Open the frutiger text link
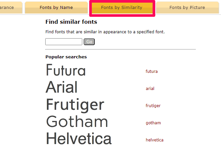The height and width of the screenshot is (150, 221). click(153, 106)
